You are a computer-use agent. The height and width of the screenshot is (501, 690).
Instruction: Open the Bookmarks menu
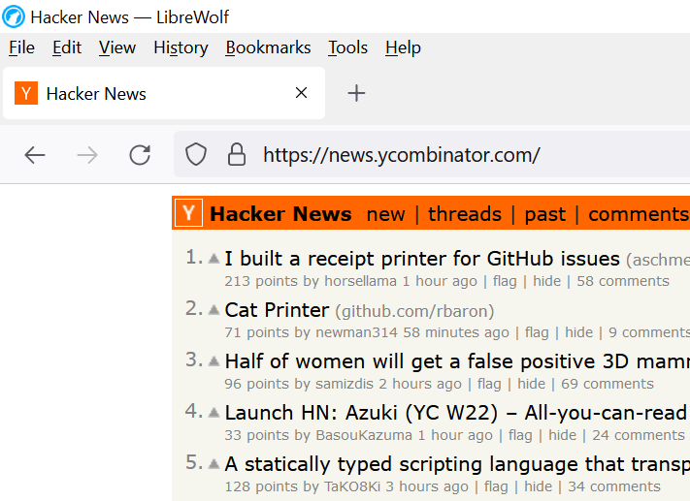point(268,47)
